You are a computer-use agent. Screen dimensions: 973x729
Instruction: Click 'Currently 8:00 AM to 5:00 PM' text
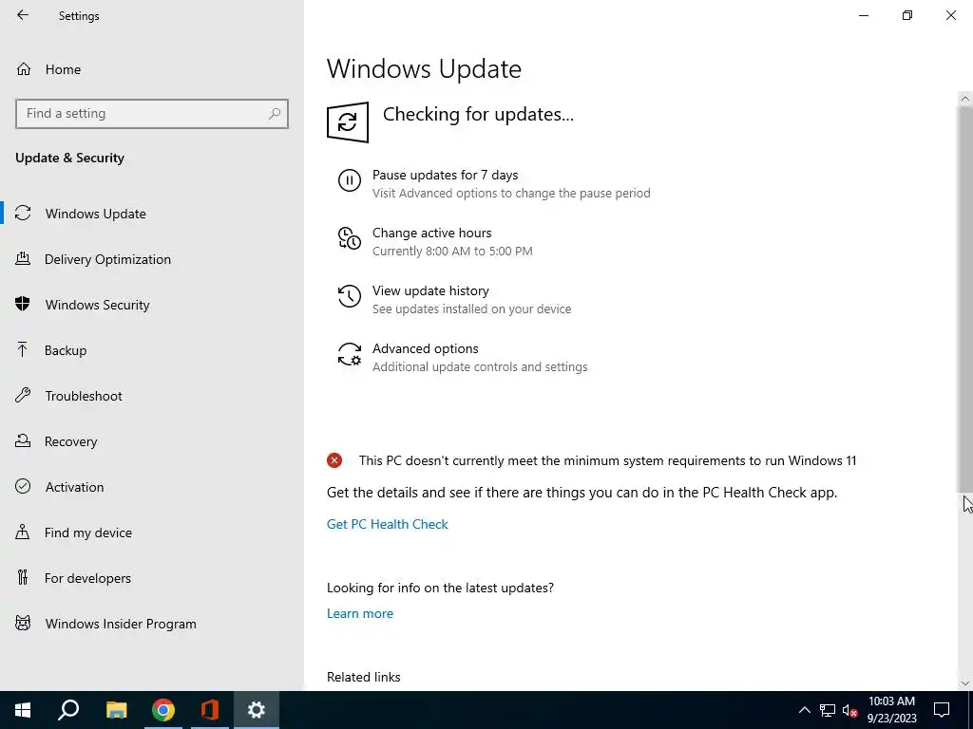452,251
